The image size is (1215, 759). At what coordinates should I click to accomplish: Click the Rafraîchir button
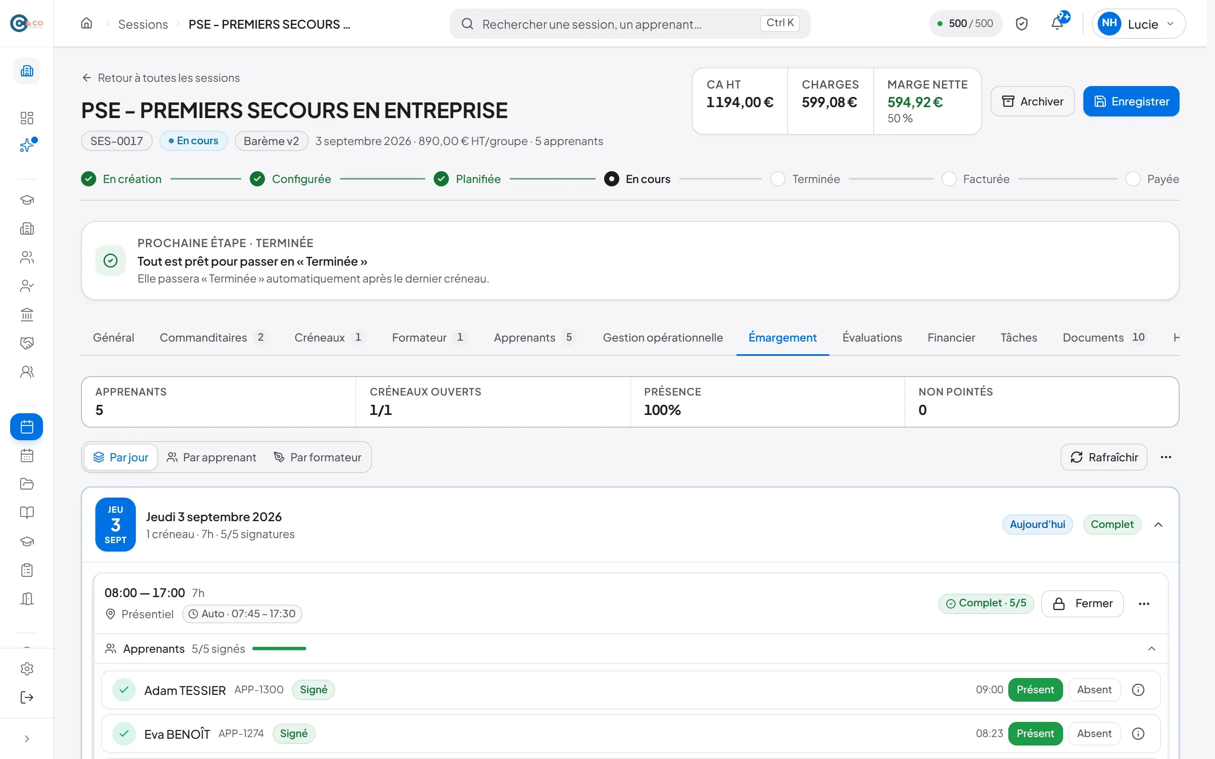pos(1104,458)
